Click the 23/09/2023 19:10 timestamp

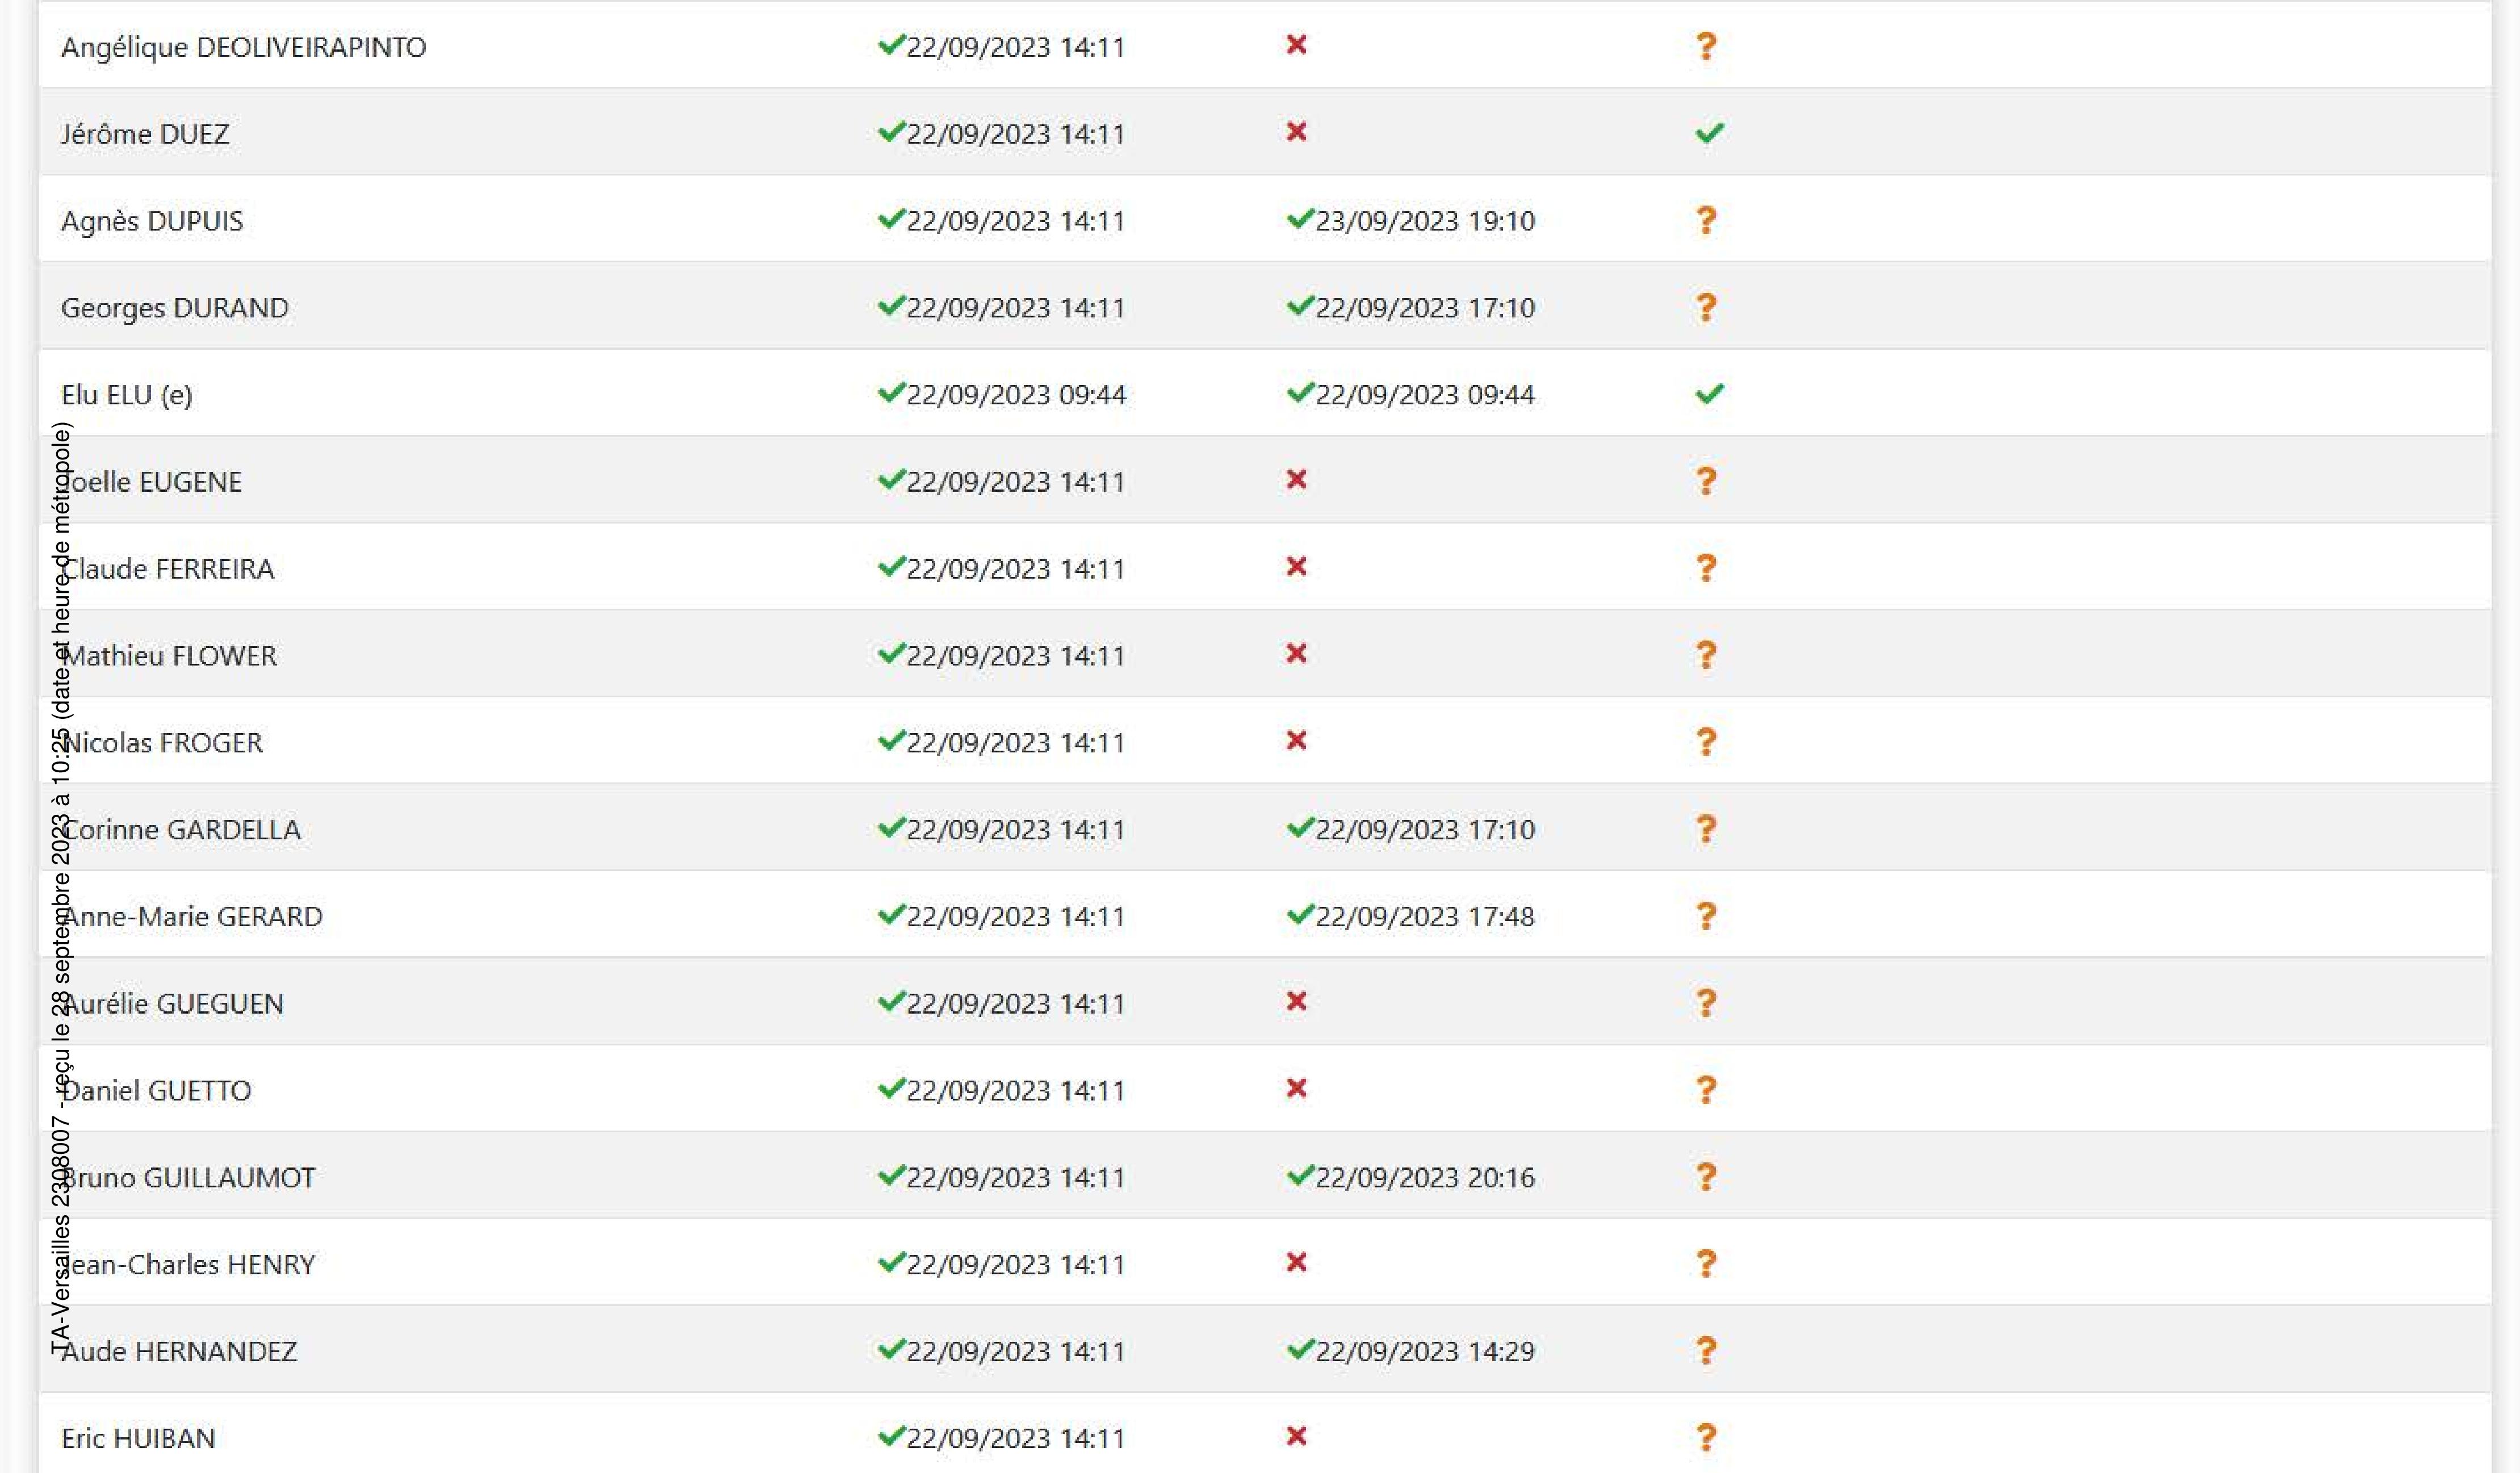click(1424, 221)
